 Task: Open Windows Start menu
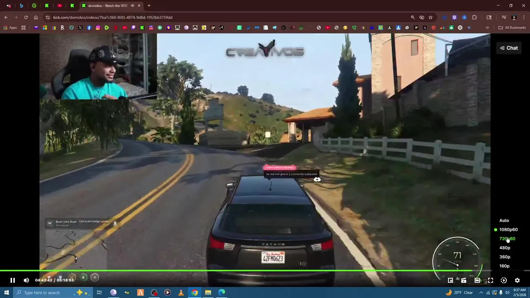click(7, 293)
